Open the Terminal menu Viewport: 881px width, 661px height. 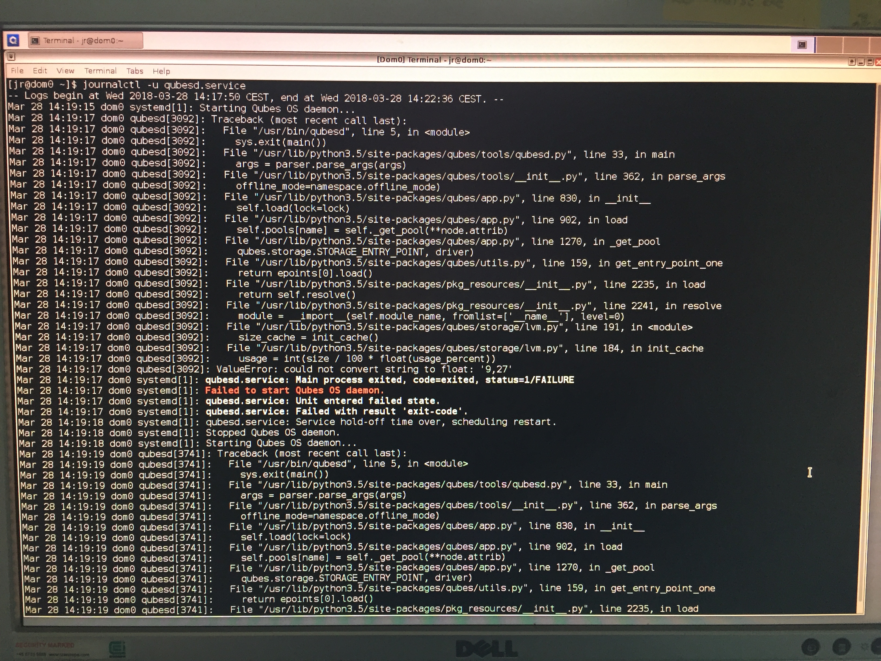click(x=100, y=71)
